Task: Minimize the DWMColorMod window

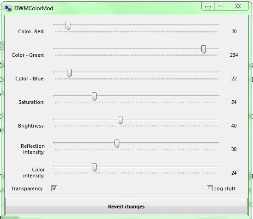Action: click(x=208, y=6)
